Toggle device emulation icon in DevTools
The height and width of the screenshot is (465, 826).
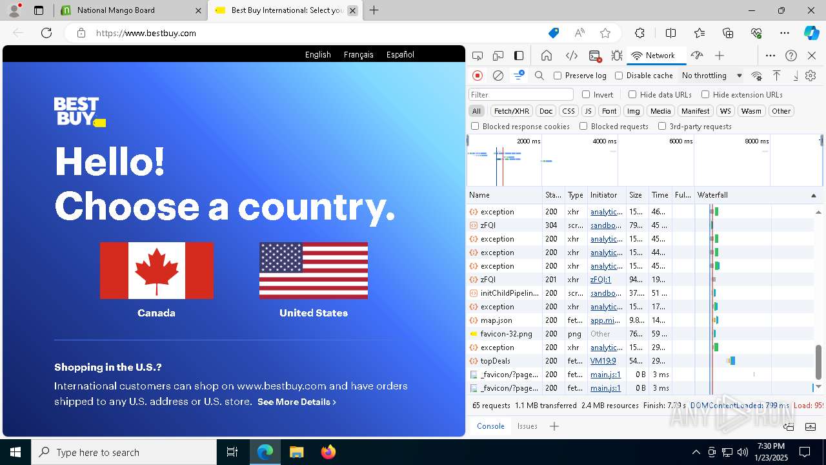point(498,56)
